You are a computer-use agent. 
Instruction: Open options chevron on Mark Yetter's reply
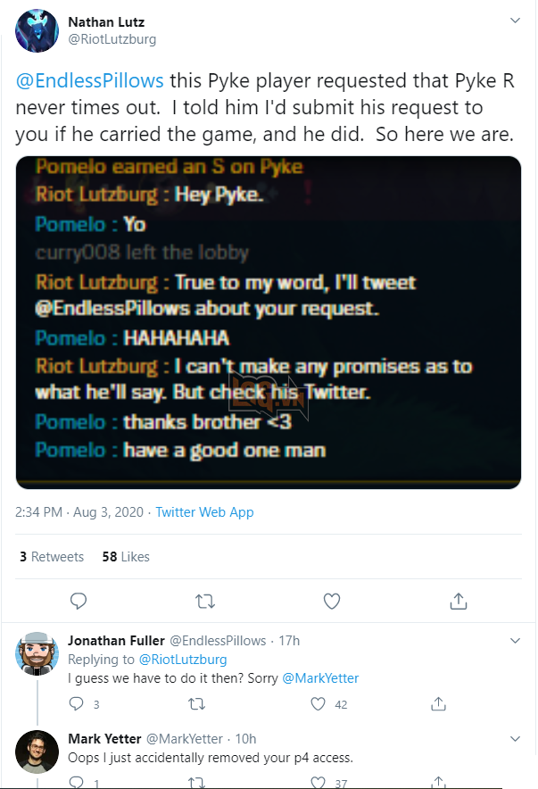pos(515,739)
